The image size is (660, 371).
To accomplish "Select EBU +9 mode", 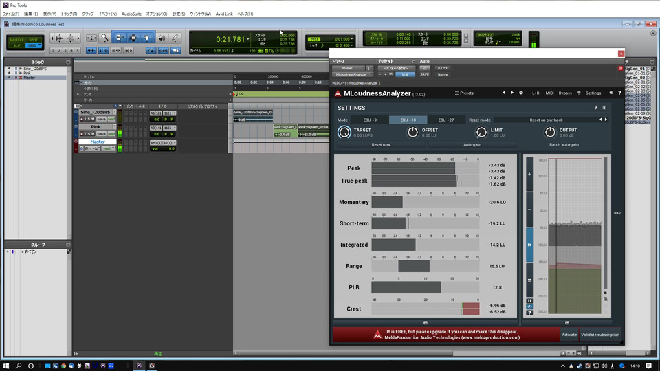I will pos(370,120).
